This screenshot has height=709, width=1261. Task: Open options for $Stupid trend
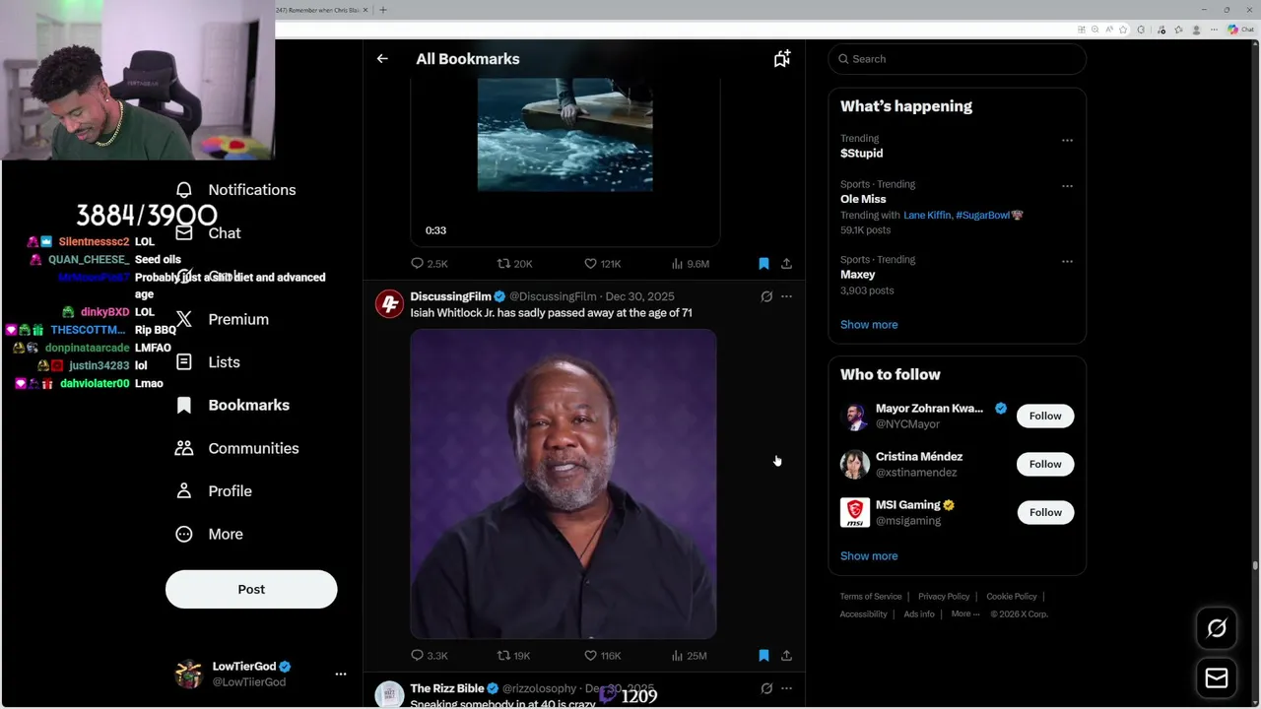tap(1067, 140)
